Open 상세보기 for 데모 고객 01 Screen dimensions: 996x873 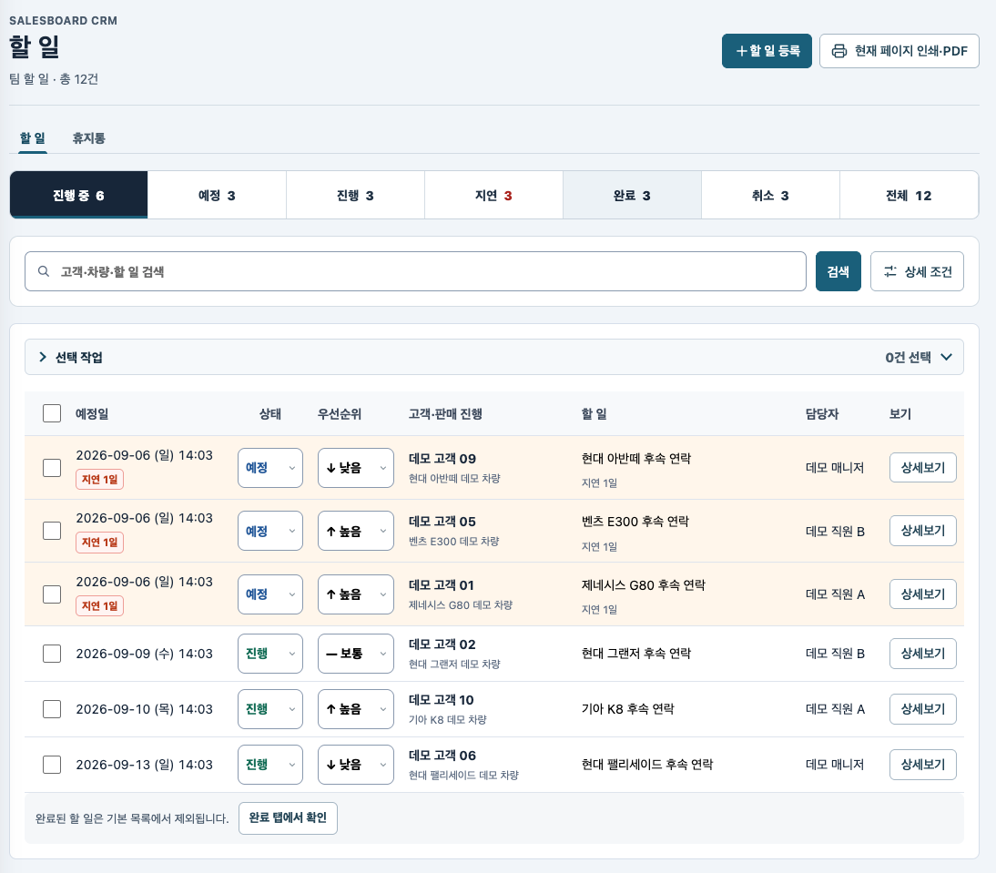pyautogui.click(x=922, y=594)
